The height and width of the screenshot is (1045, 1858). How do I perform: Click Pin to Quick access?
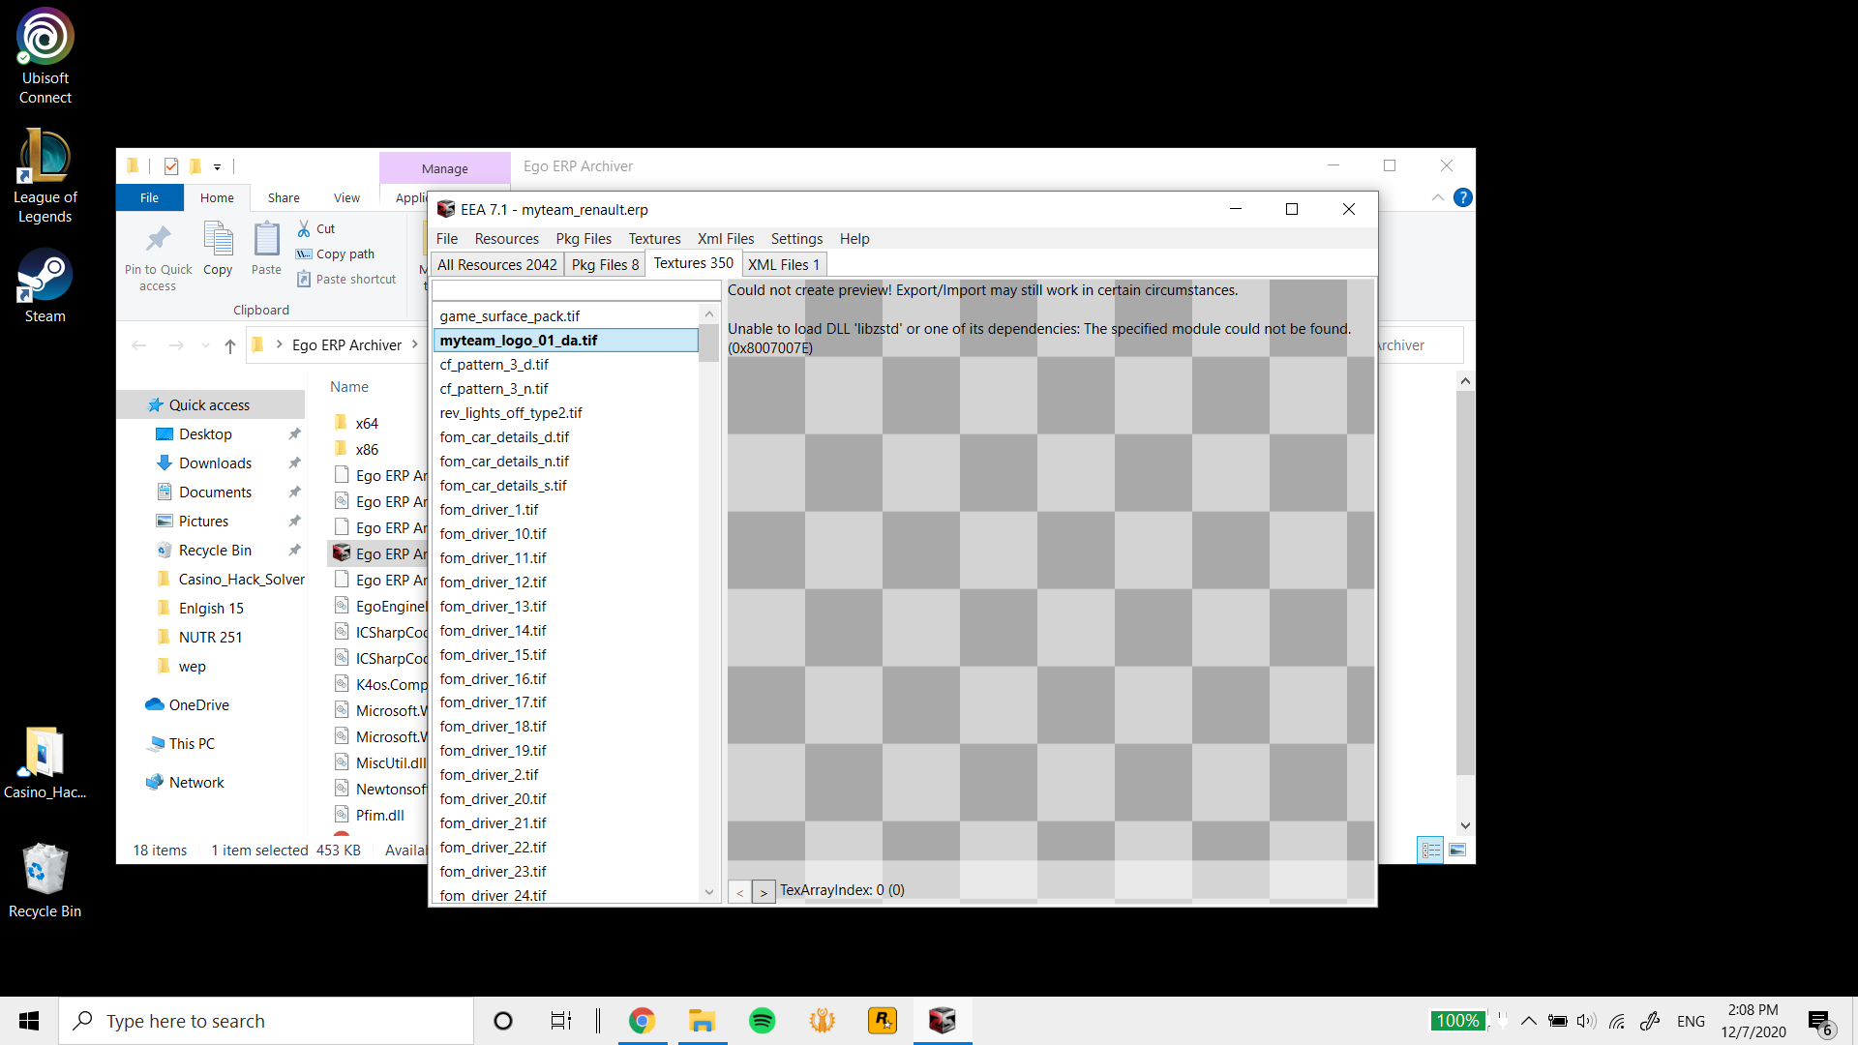pos(158,254)
